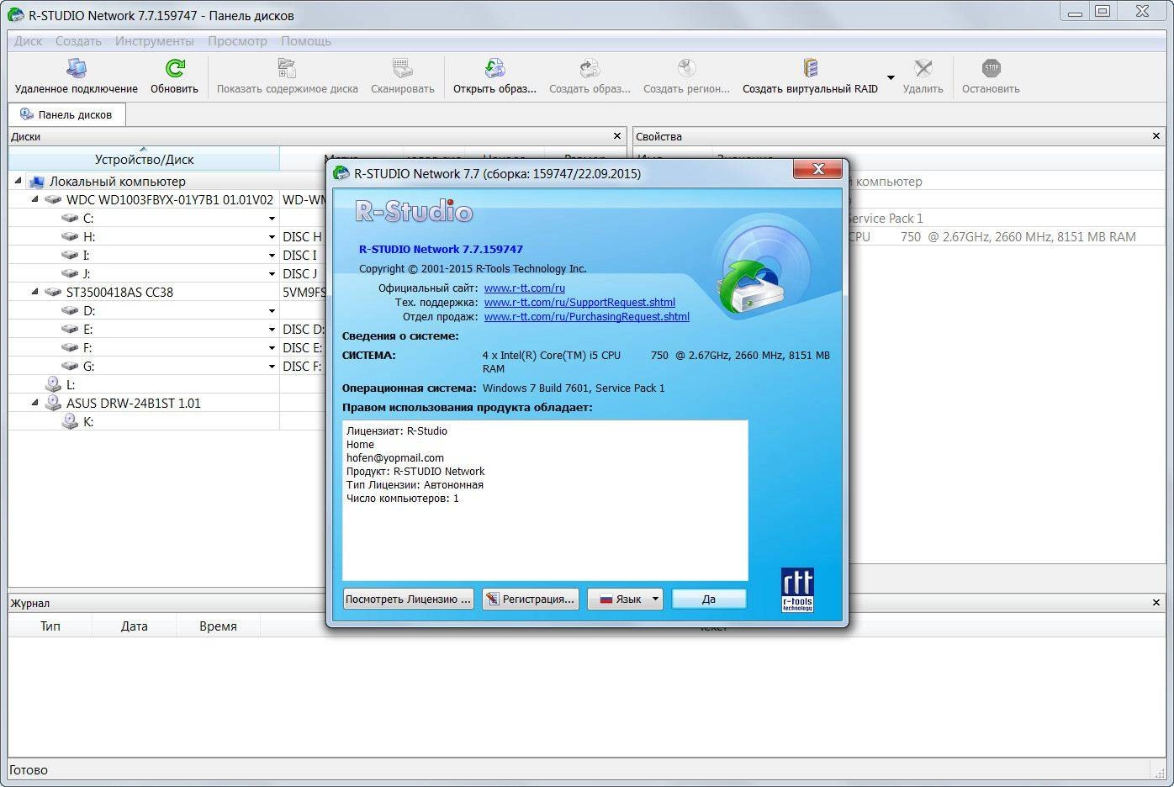Click the Stop toolbar icon (Остановить)
The width and height of the screenshot is (1174, 787).
click(x=991, y=68)
